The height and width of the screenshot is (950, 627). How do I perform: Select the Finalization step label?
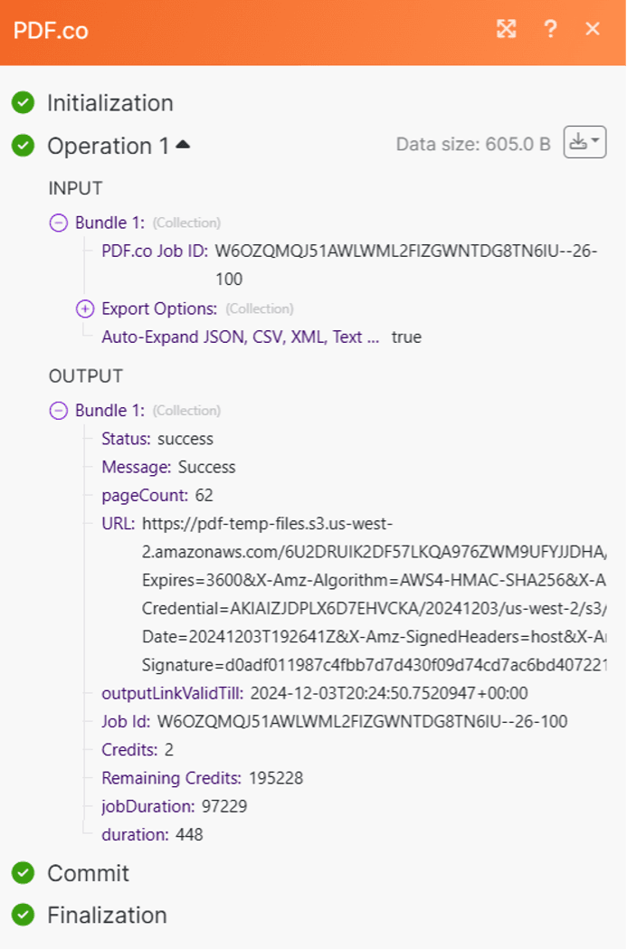pyautogui.click(x=107, y=915)
